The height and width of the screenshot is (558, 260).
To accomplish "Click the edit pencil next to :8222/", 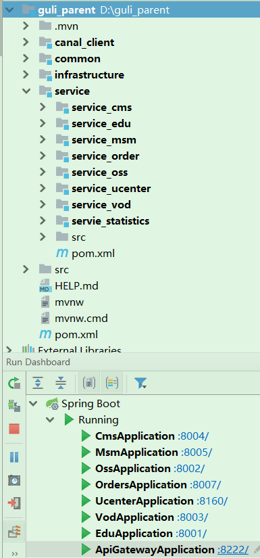I will 257,550.
